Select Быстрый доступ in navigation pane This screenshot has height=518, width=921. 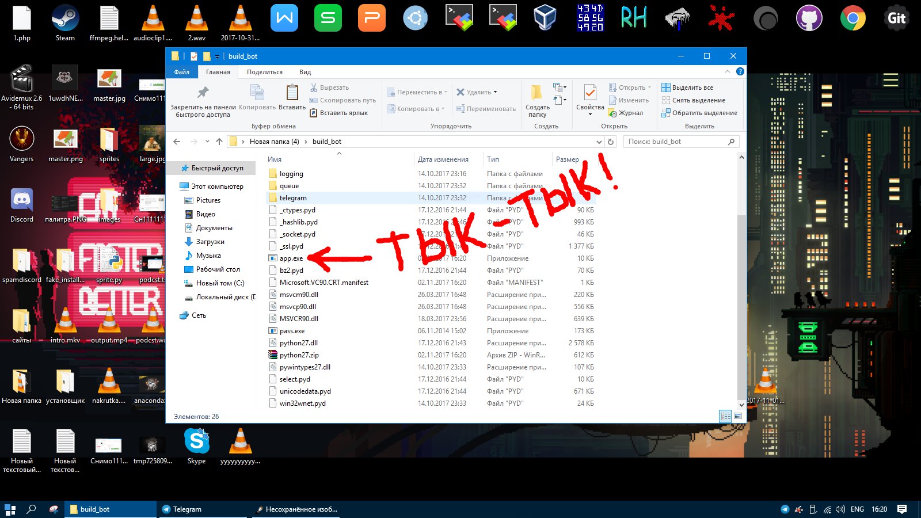point(212,168)
